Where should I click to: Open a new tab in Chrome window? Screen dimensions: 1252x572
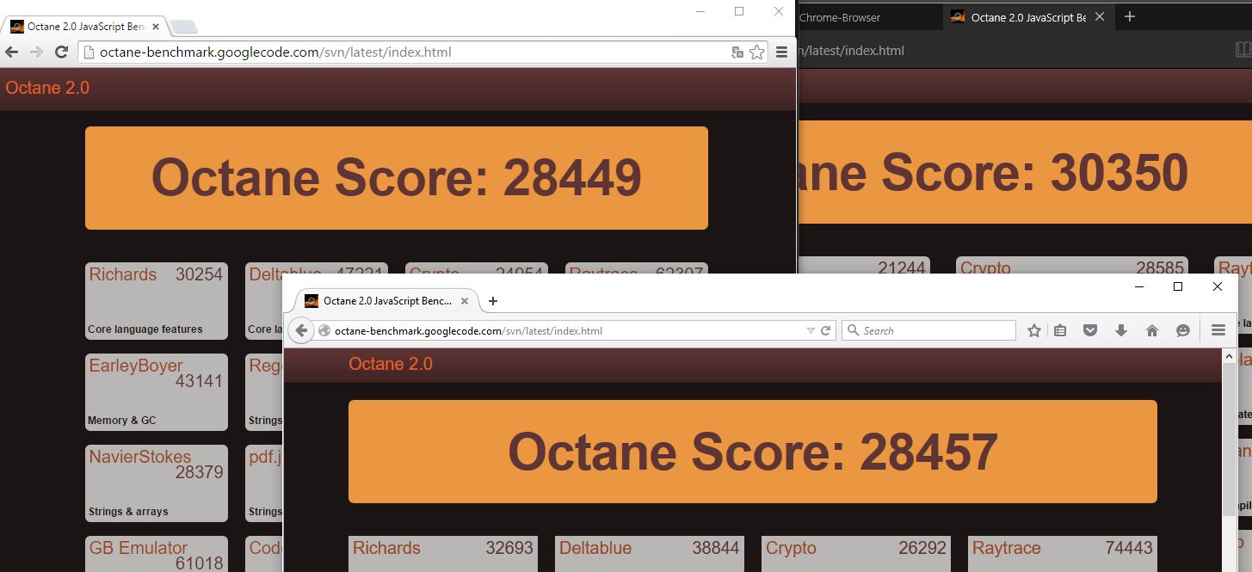click(184, 28)
